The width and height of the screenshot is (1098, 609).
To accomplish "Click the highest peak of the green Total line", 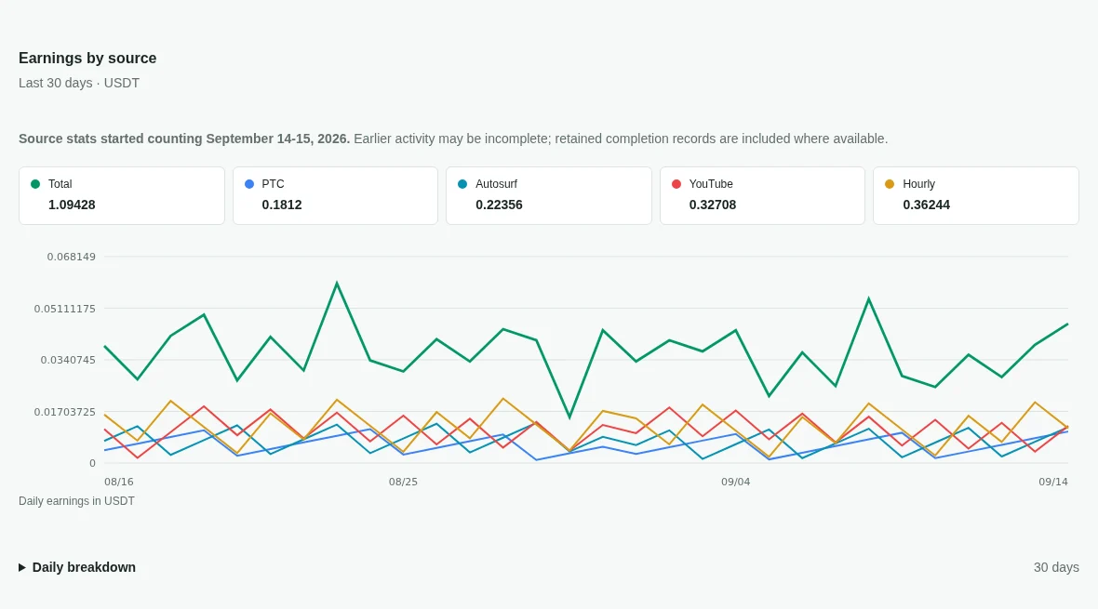I will click(337, 283).
